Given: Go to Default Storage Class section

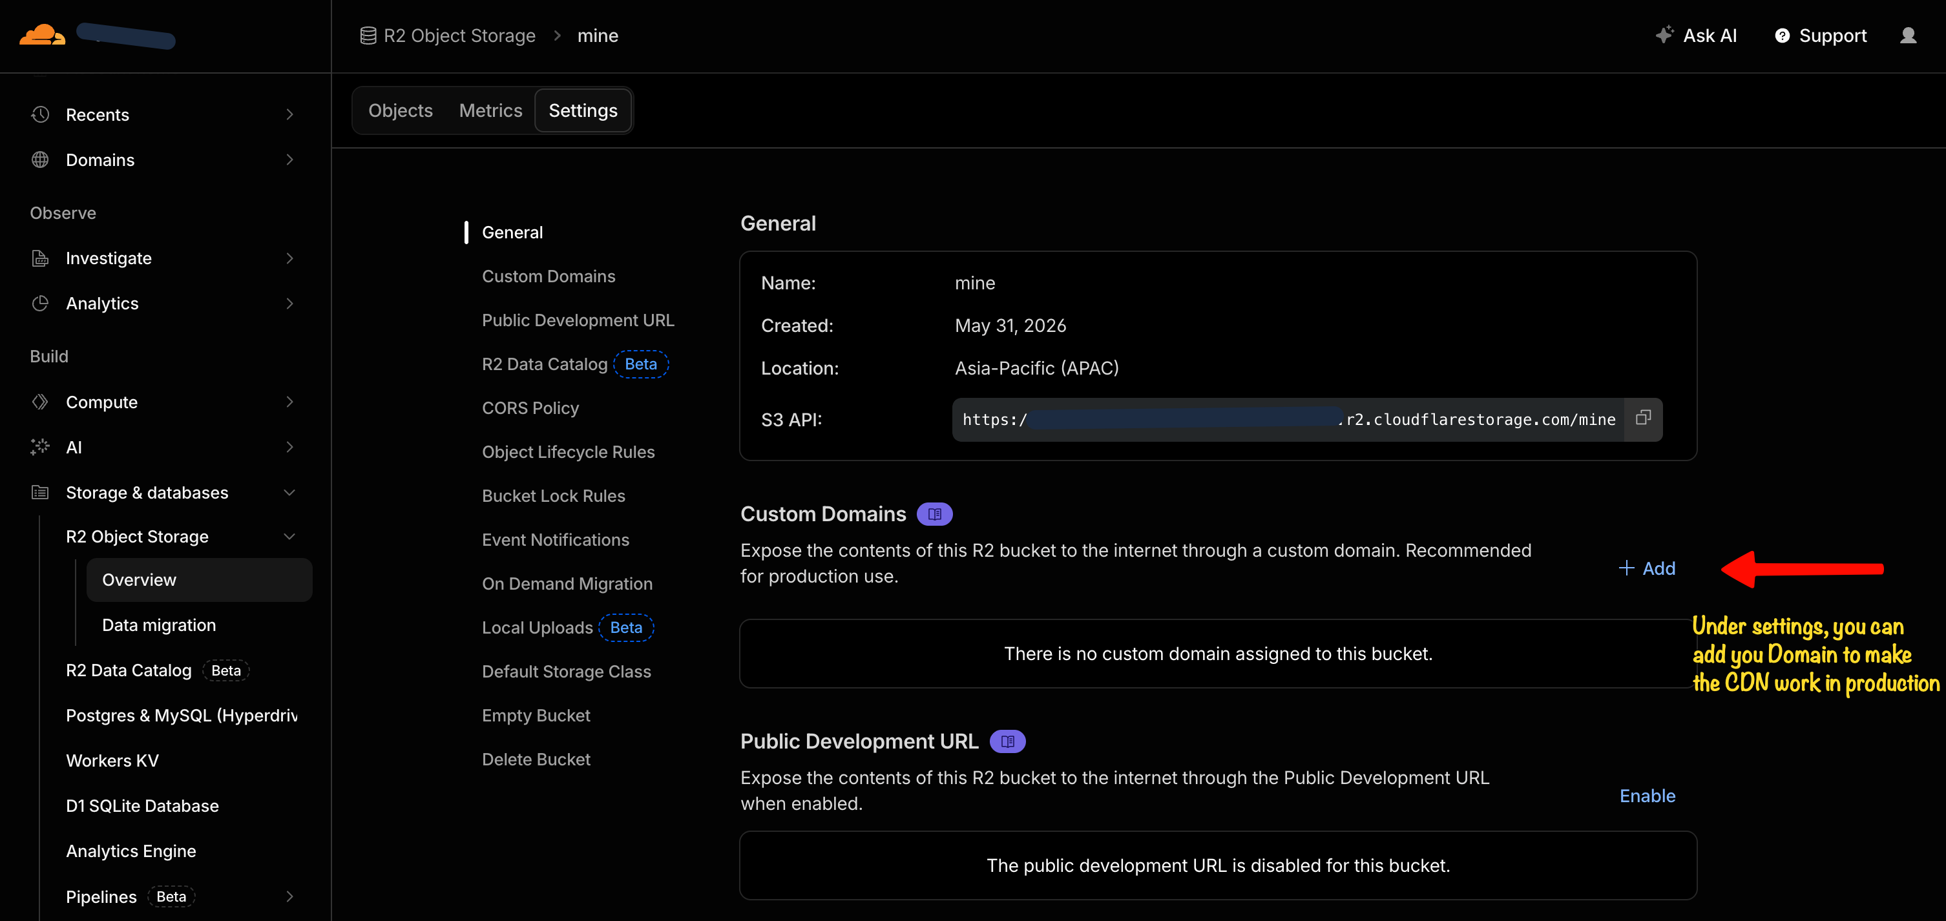Looking at the screenshot, I should 567,671.
